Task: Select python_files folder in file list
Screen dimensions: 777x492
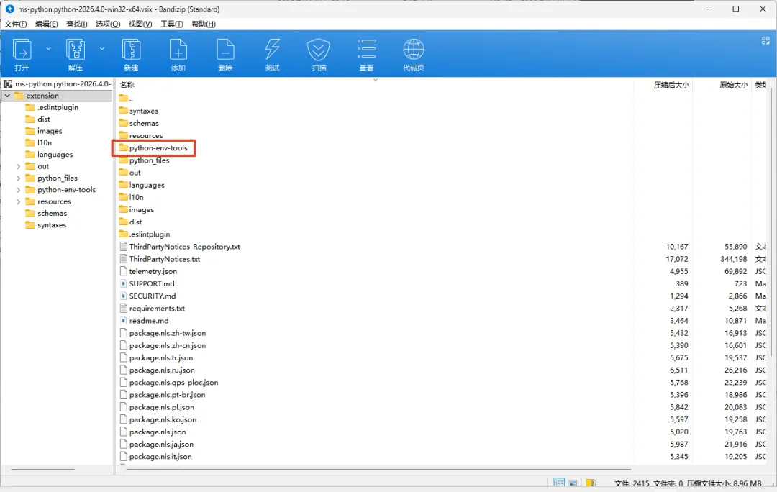Action: click(x=144, y=160)
